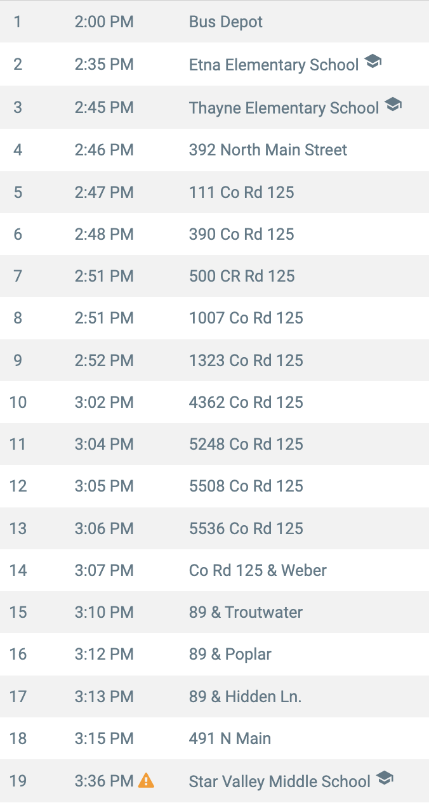Screen dimensions: 429x803
Task: Click the 390 Co Rd 125 stop name
Action: pyautogui.click(x=241, y=234)
